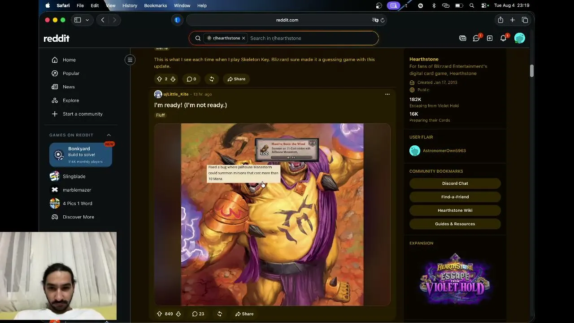Go forward with Safari's forward arrow
Viewport: 574px width, 323px height.
[x=114, y=20]
